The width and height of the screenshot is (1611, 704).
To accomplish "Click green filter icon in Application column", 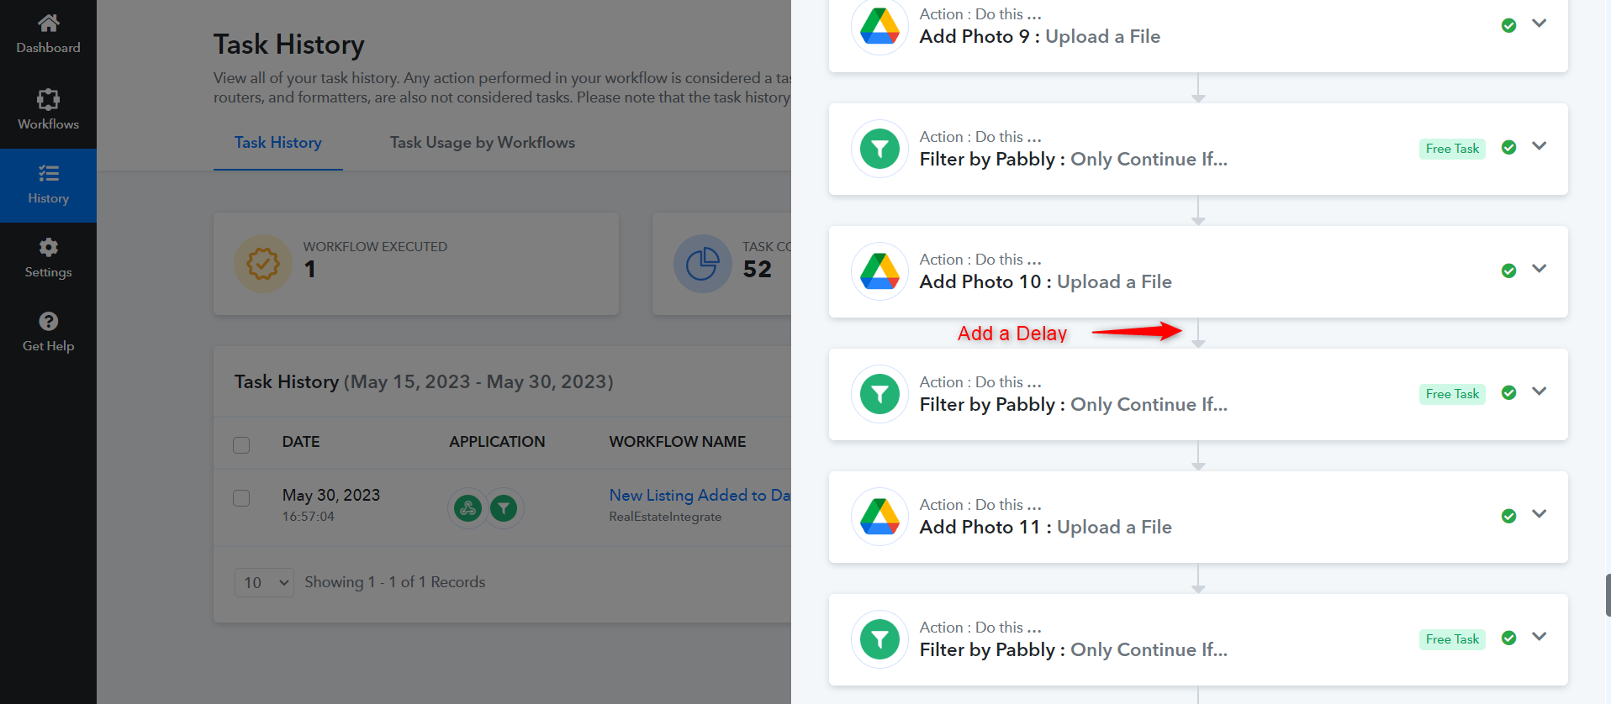I will click(504, 507).
